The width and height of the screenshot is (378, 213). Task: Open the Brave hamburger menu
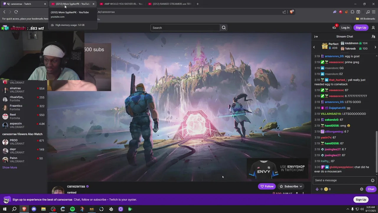pos(374,12)
